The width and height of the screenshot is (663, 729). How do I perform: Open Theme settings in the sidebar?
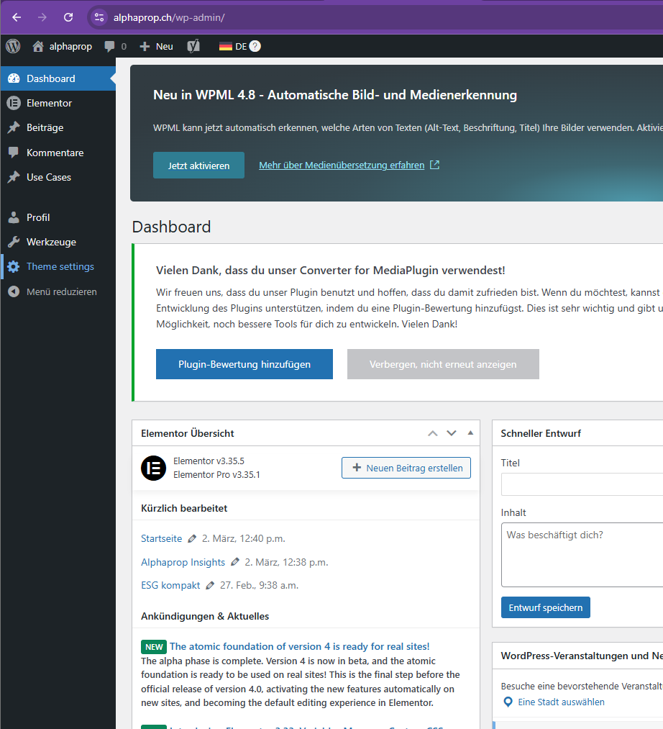60,266
